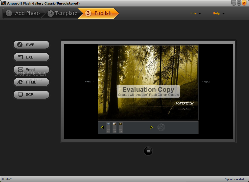Select step 3 Publish tab
The height and width of the screenshot is (182, 249).
[x=98, y=13]
